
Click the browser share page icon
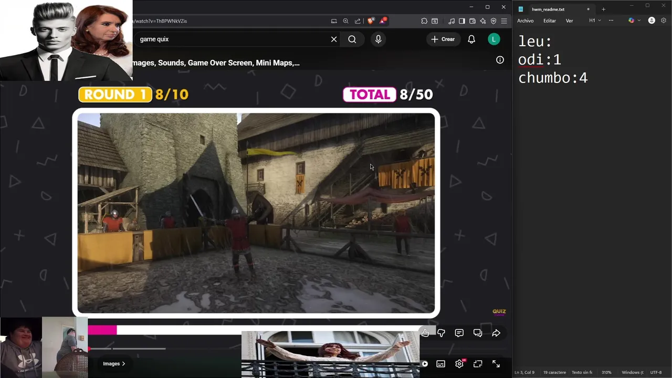358,21
